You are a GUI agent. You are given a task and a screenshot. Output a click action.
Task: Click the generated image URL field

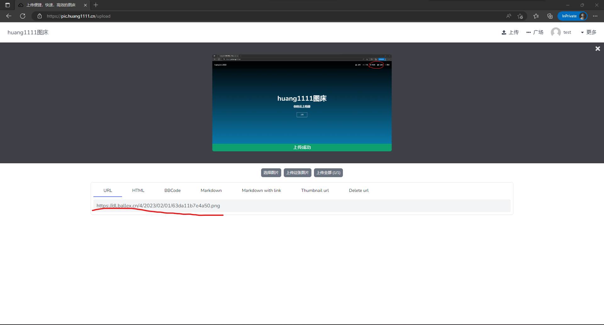click(301, 206)
